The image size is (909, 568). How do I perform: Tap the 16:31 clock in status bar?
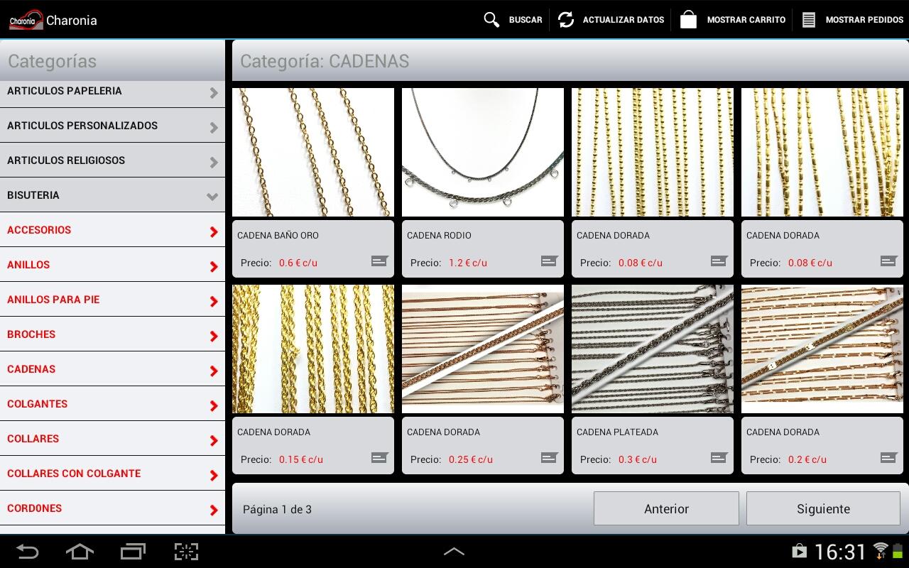coord(840,552)
